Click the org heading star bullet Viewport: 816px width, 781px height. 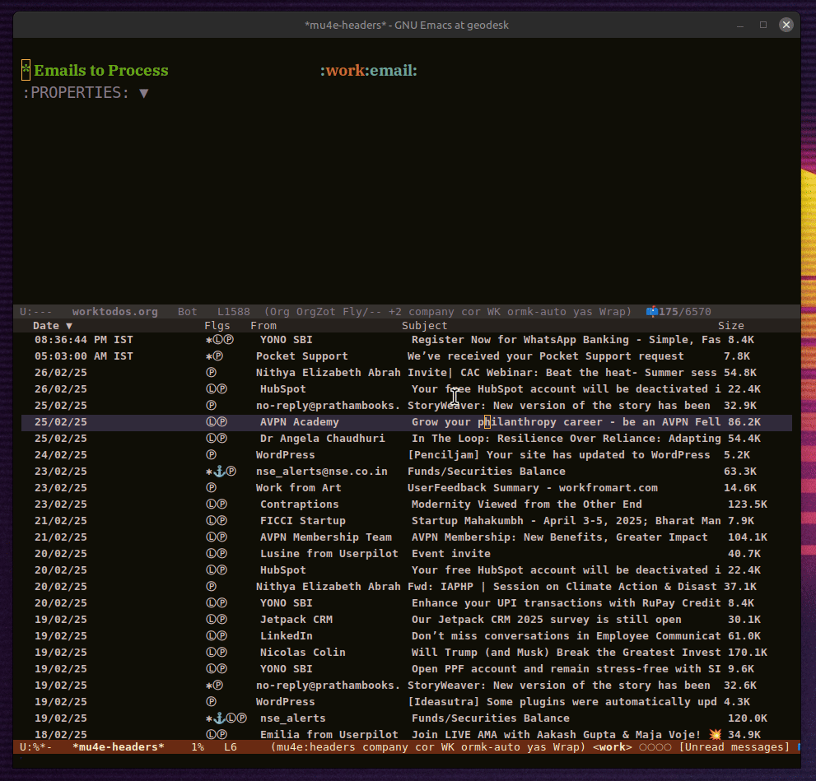click(26, 70)
